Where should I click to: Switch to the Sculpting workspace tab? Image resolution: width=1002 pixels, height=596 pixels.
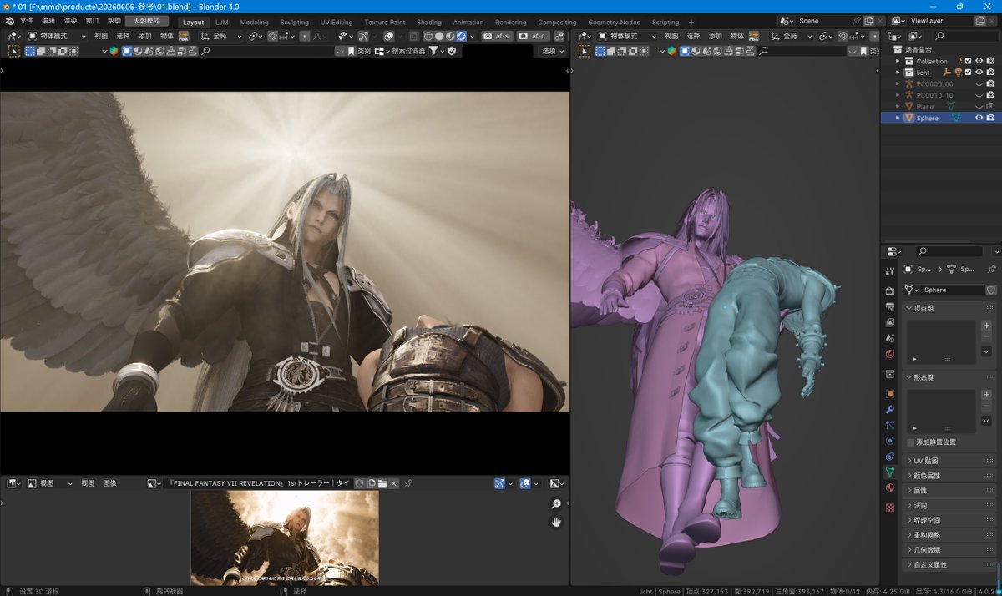pos(294,23)
